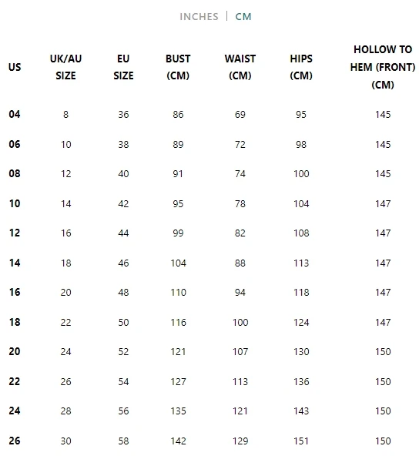Select the US column header
The image size is (419, 466).
pos(15,67)
